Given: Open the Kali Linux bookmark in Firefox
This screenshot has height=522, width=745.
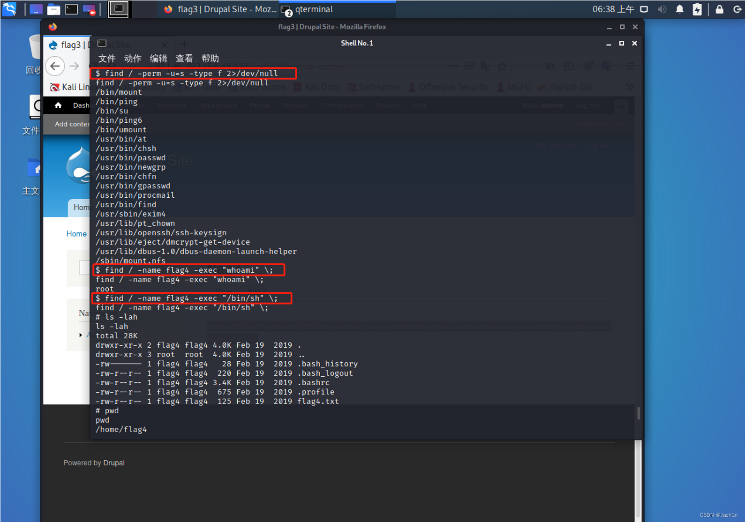Looking at the screenshot, I should pyautogui.click(x=69, y=87).
